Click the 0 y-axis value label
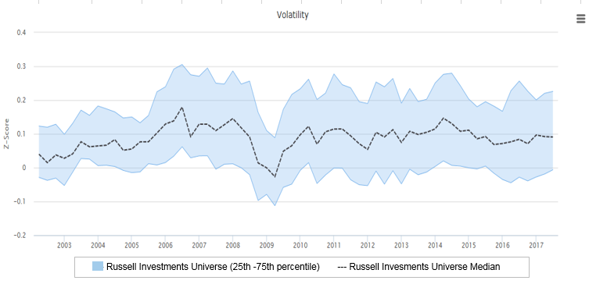Screen dimensions: 589x284 (x=23, y=168)
